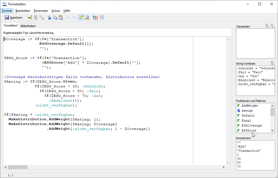Click the Speichern save icon

7,18
